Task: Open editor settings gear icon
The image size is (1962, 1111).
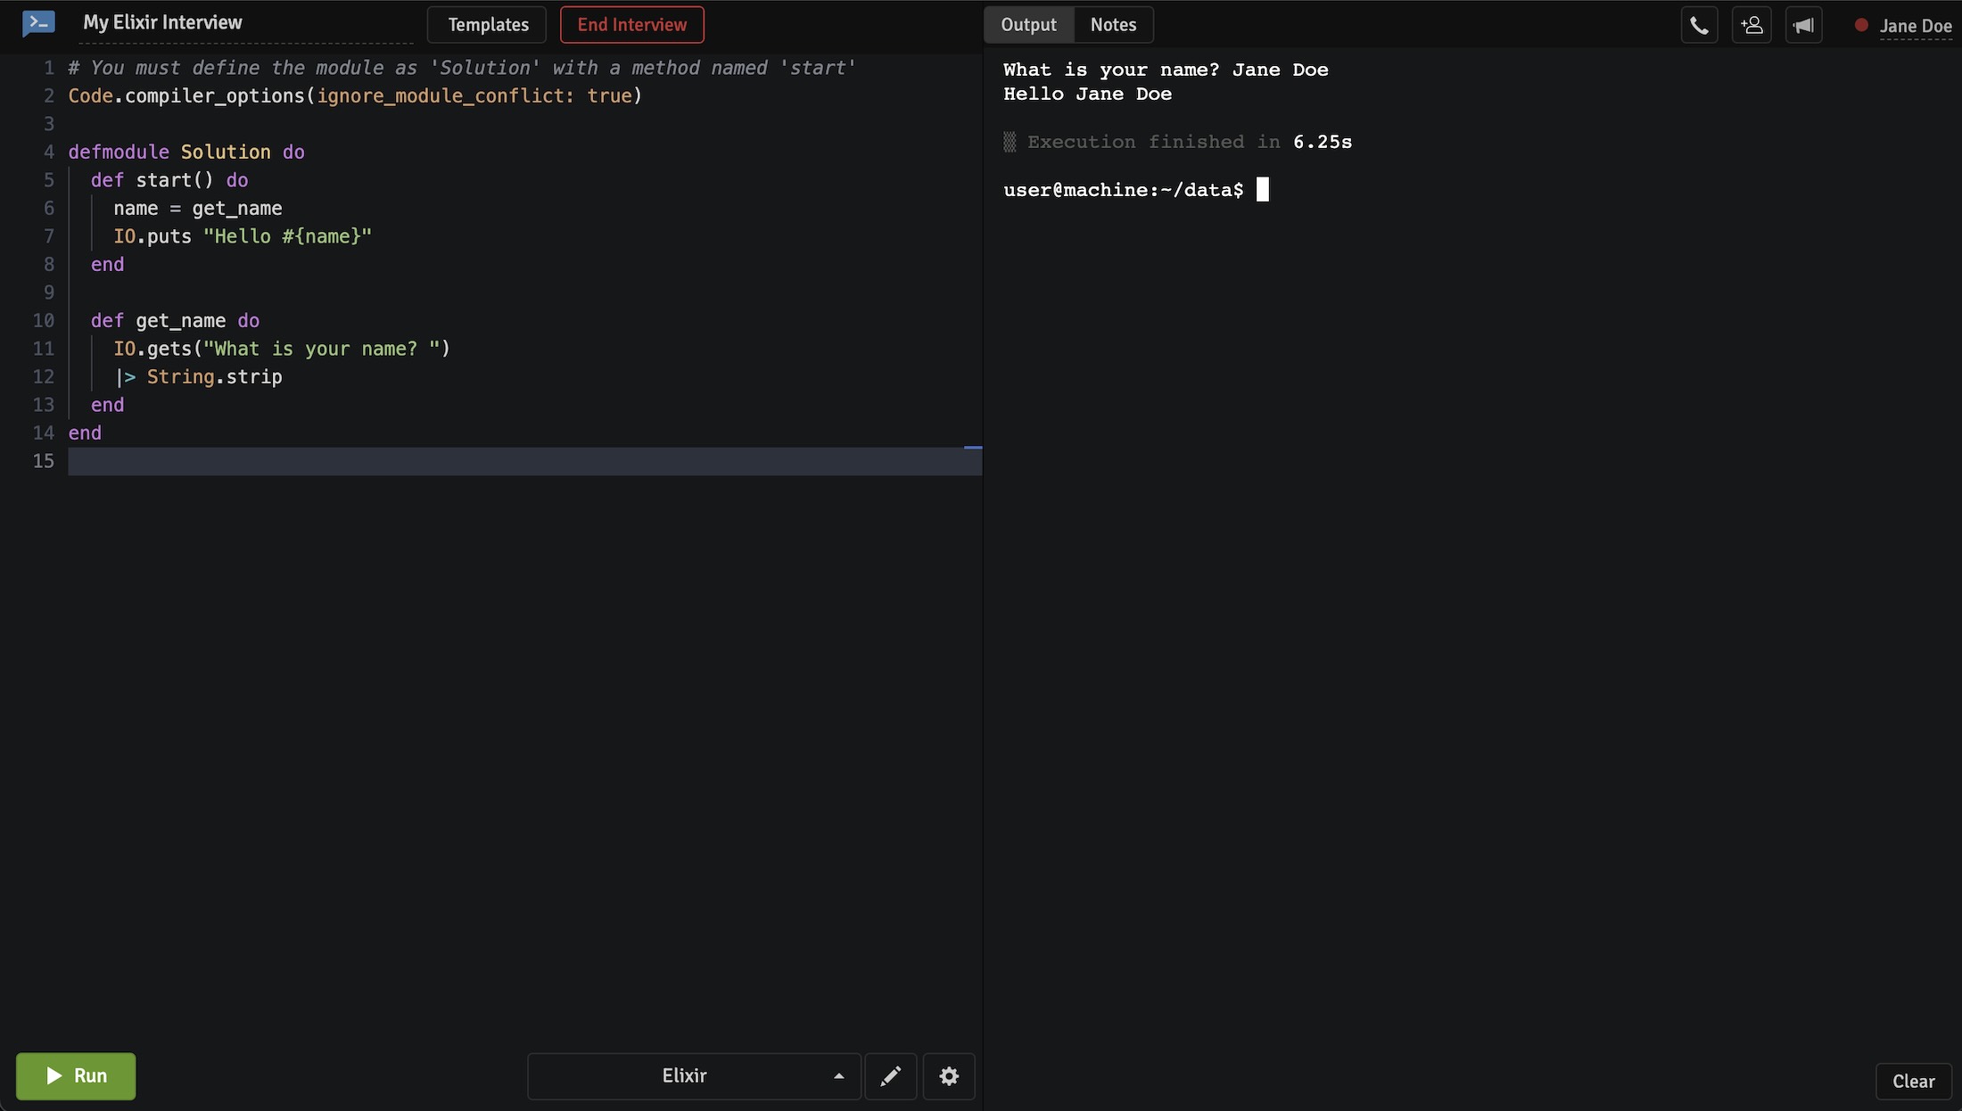Action: pyautogui.click(x=949, y=1076)
